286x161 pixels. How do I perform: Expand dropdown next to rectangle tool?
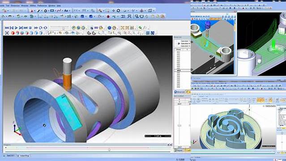55,11
